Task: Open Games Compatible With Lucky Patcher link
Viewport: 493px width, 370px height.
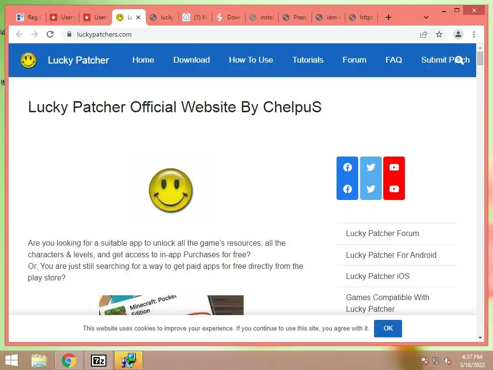Action: (x=388, y=303)
